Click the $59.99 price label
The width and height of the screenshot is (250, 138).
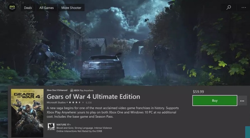(x=198, y=92)
